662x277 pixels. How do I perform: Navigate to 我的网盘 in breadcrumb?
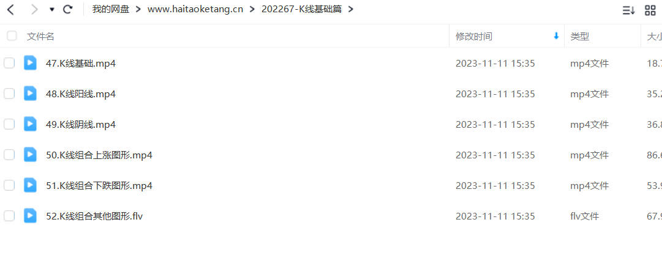click(x=111, y=9)
